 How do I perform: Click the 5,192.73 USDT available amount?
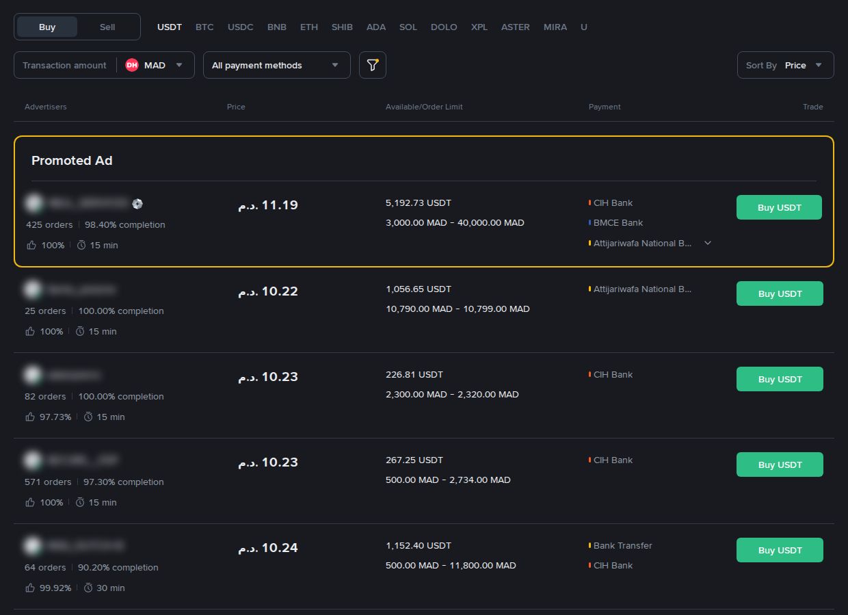(419, 202)
